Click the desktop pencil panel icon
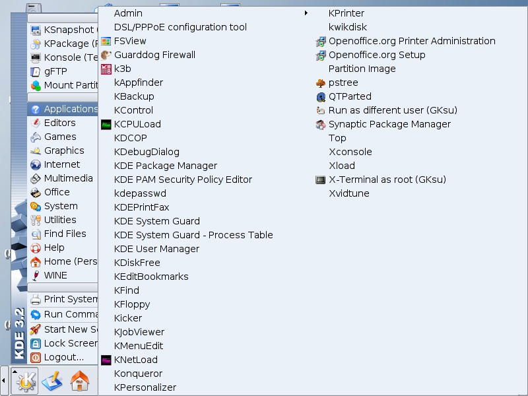Image resolution: width=528 pixels, height=396 pixels. tap(53, 381)
